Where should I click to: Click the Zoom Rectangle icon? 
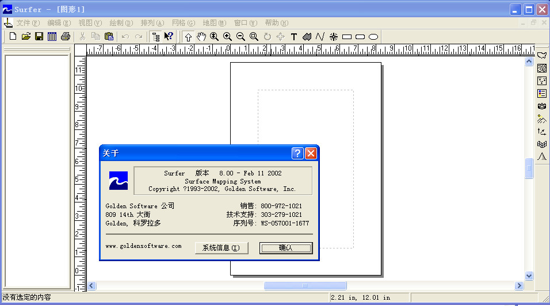[254, 36]
